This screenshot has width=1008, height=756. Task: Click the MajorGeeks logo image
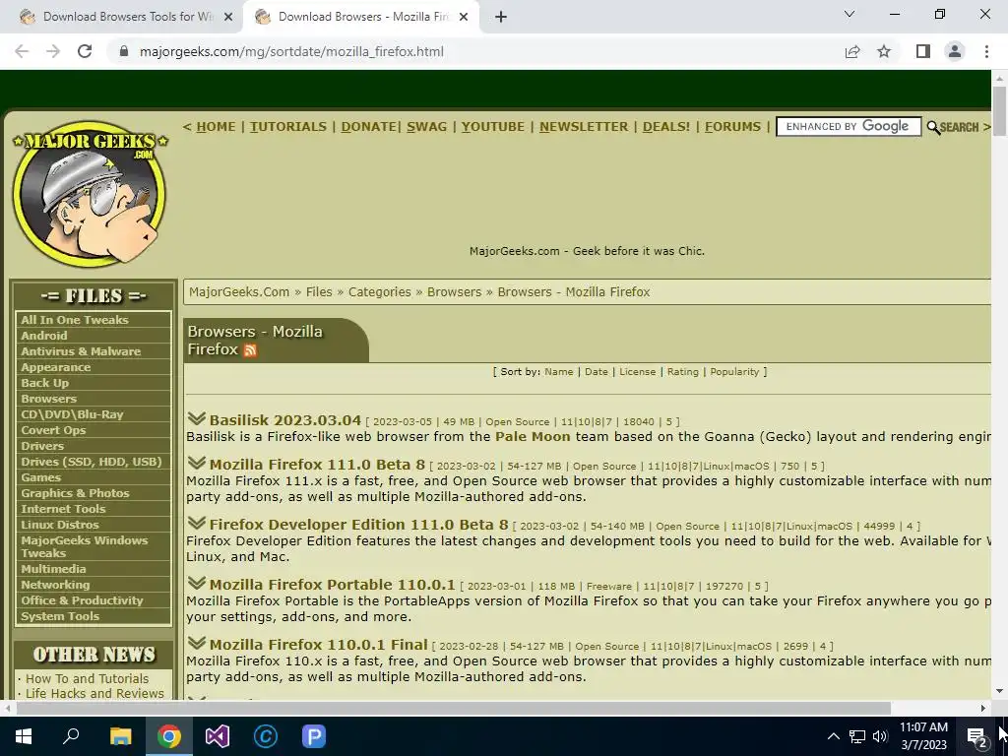coord(90,193)
